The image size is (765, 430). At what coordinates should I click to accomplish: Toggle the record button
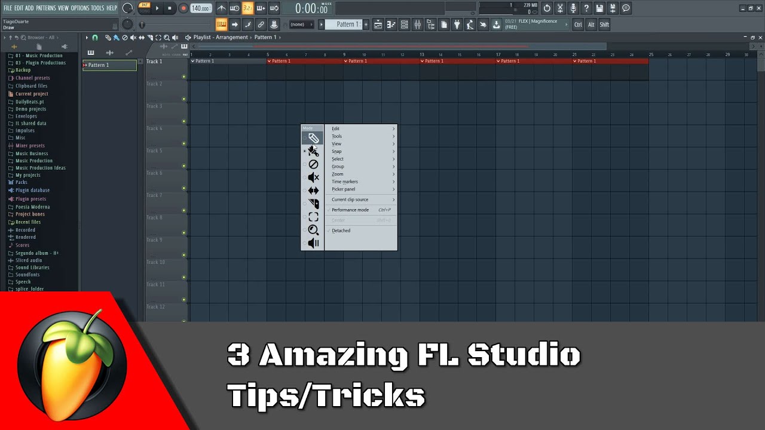click(x=183, y=8)
